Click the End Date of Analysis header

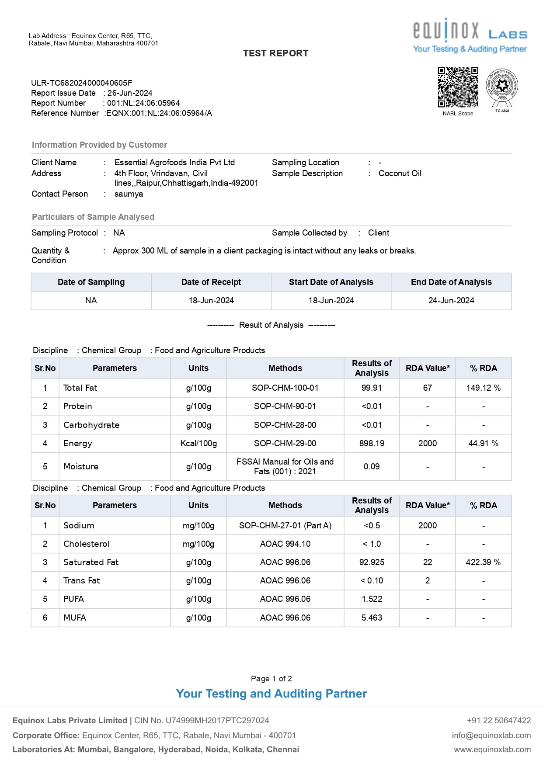tap(451, 282)
